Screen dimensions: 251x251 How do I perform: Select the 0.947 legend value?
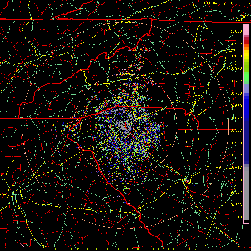236,44
